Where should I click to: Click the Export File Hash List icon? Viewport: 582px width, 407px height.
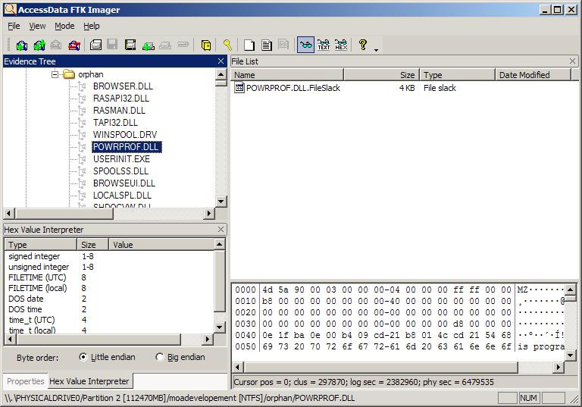pyautogui.click(x=267, y=45)
